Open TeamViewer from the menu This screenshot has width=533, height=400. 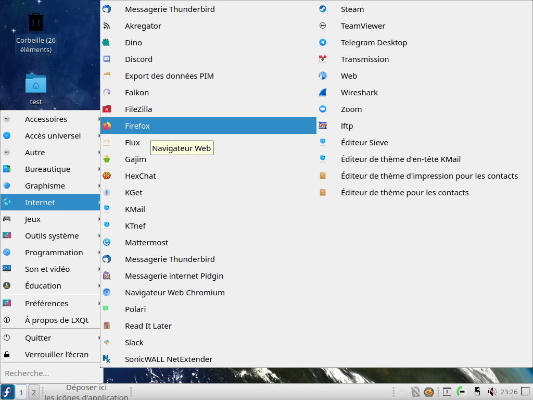pyautogui.click(x=424, y=26)
